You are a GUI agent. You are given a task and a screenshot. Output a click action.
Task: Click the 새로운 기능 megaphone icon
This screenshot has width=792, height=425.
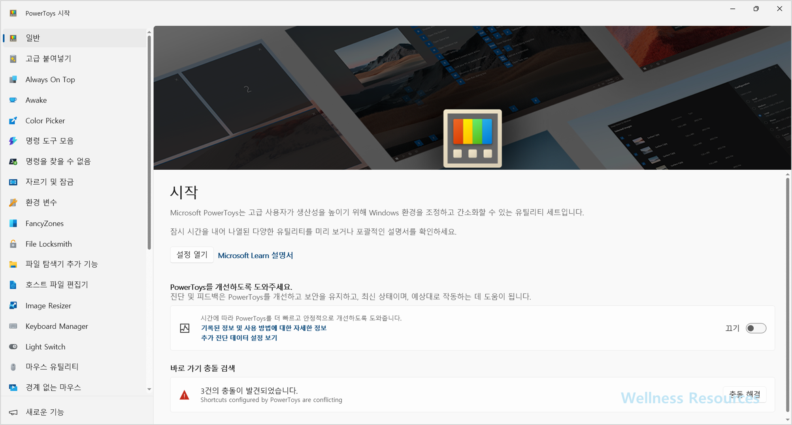tap(13, 412)
